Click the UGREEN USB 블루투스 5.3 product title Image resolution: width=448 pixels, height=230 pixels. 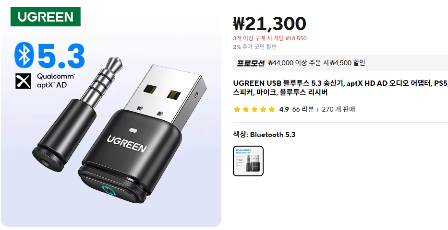point(340,88)
